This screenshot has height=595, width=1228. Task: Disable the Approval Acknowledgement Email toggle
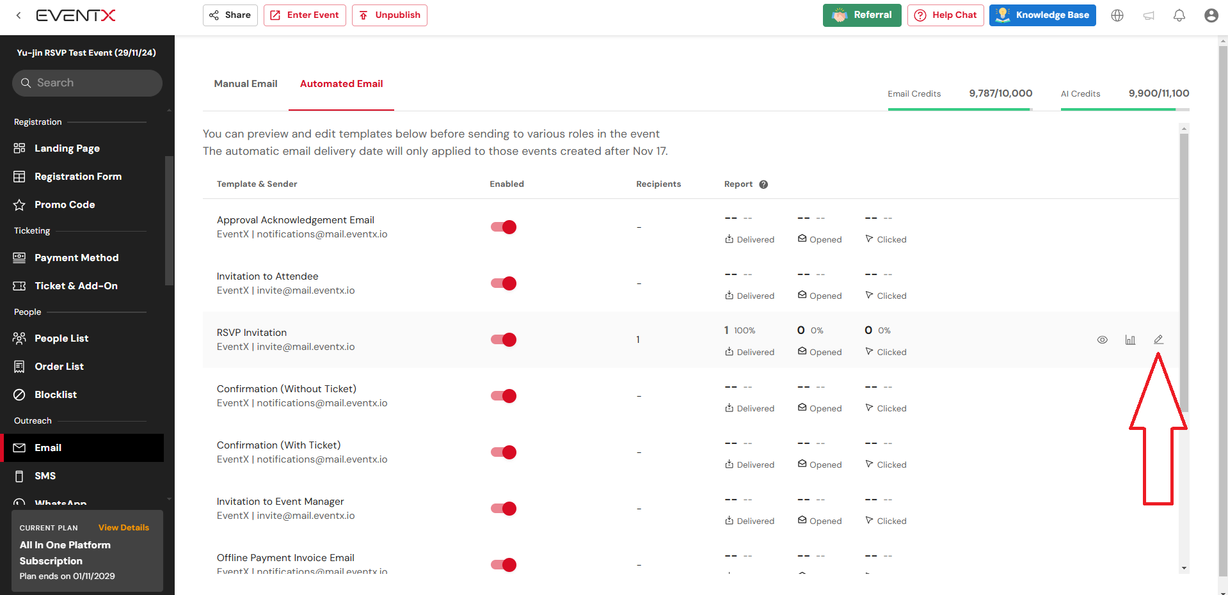tap(504, 227)
